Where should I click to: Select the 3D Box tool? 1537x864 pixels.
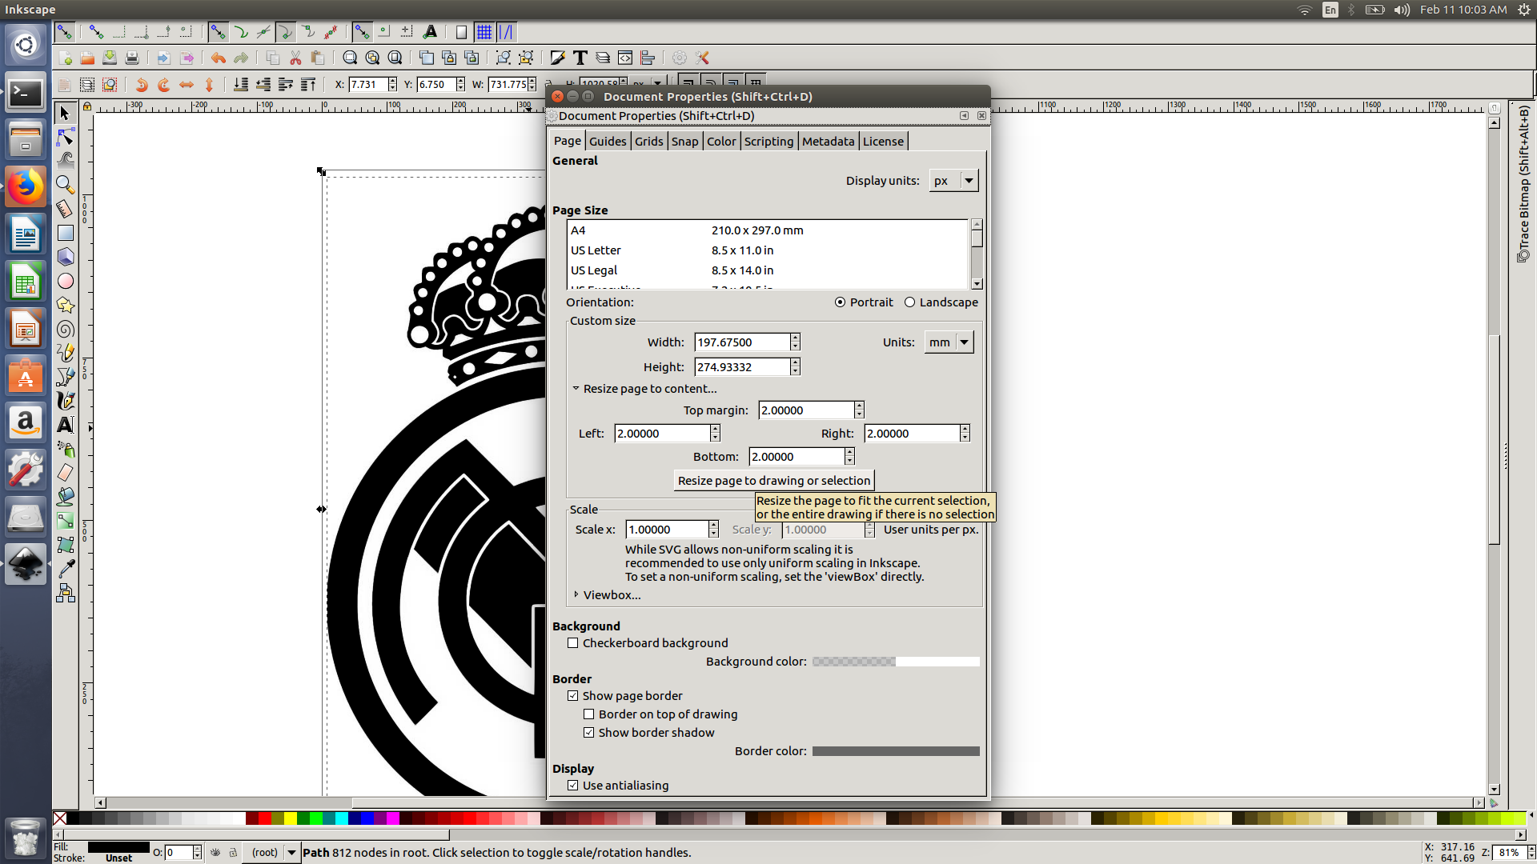click(66, 257)
